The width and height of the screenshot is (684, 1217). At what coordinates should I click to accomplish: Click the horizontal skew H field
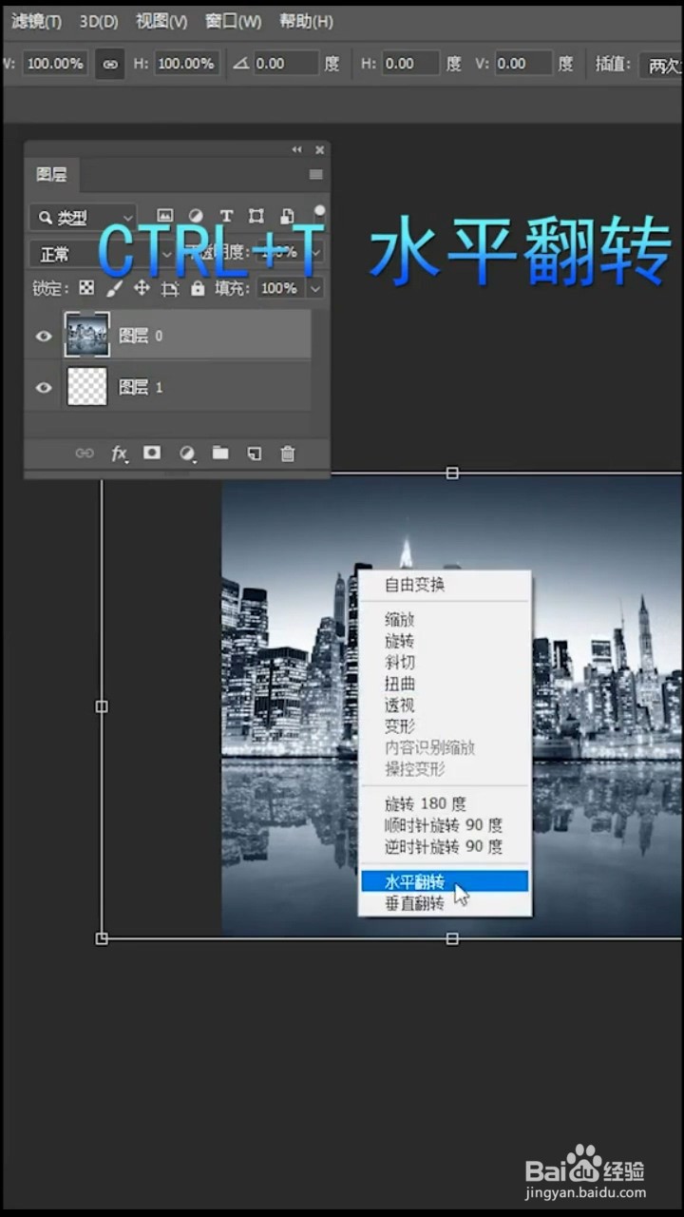point(411,64)
